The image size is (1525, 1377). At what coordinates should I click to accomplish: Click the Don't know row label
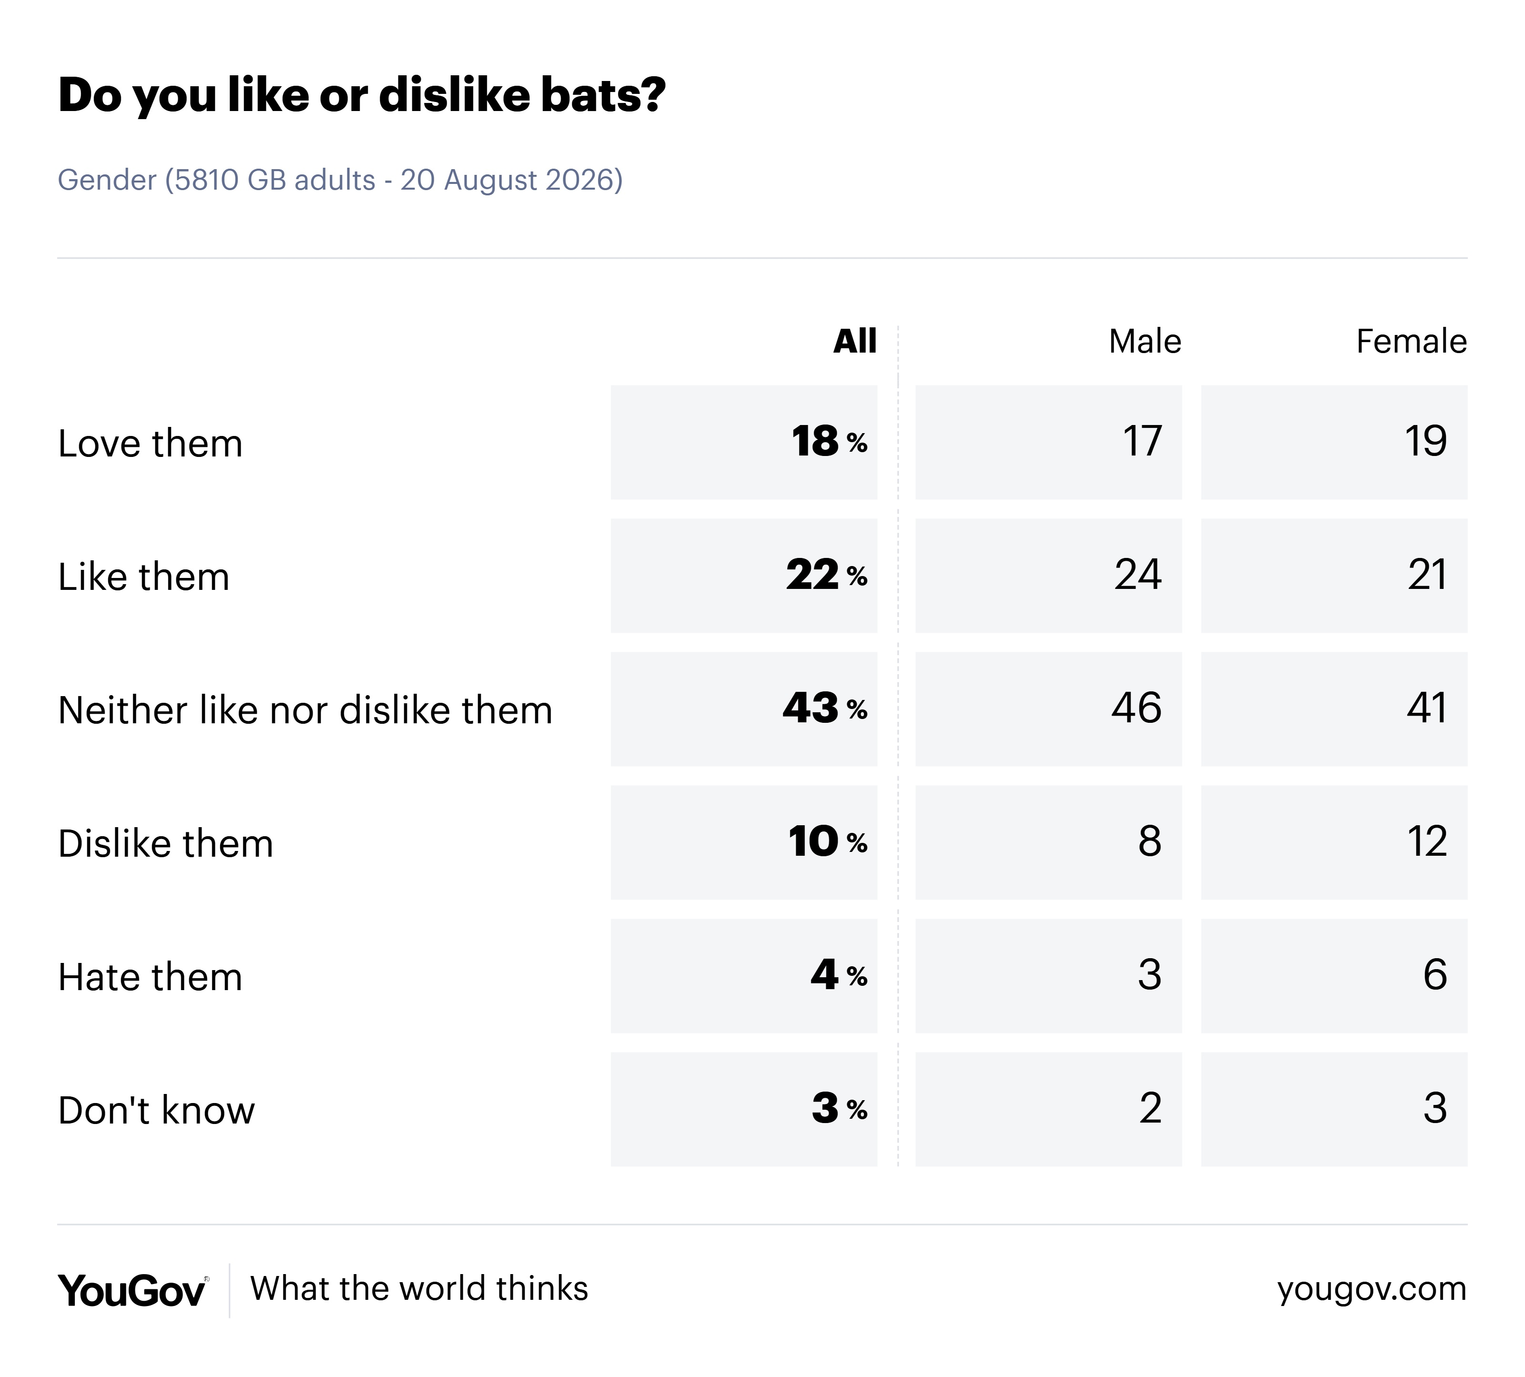(x=157, y=1110)
